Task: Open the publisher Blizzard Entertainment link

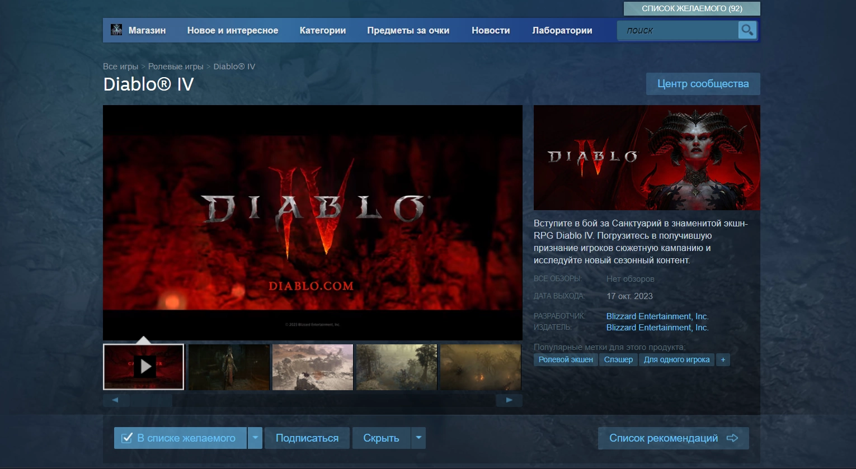Action: (657, 328)
